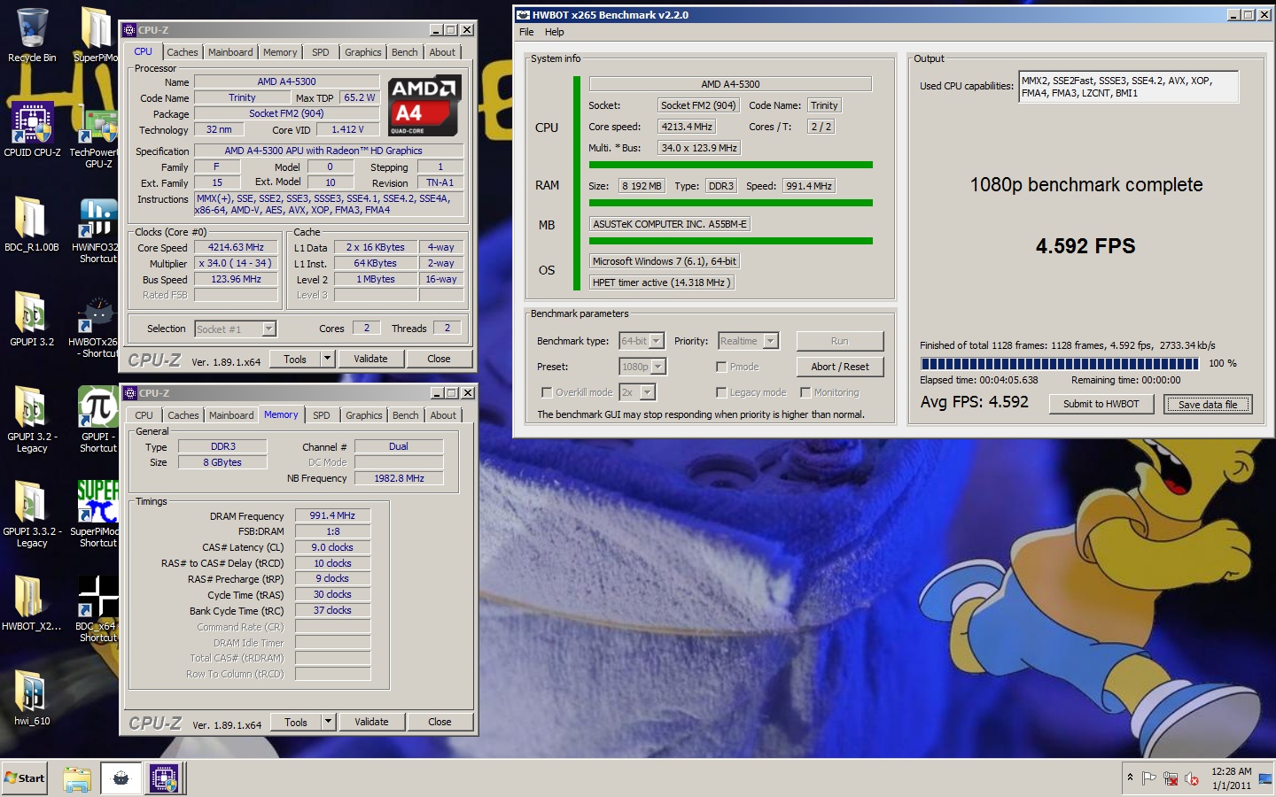
Task: Click Validate in lower CPU-Z window
Action: (x=371, y=722)
